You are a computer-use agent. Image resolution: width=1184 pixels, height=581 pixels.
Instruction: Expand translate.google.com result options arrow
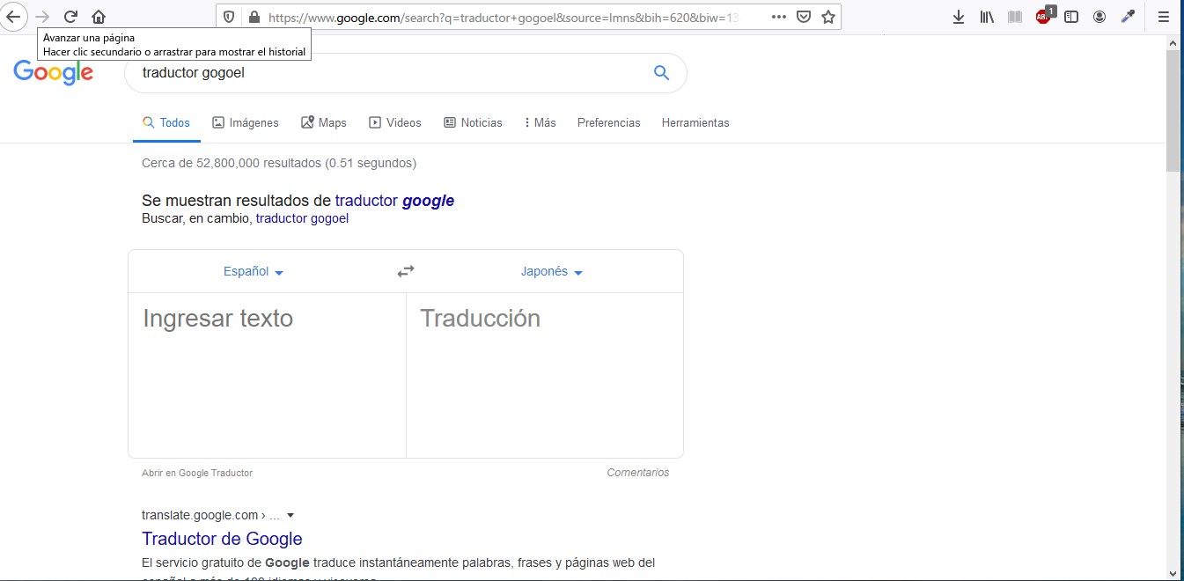pos(290,516)
